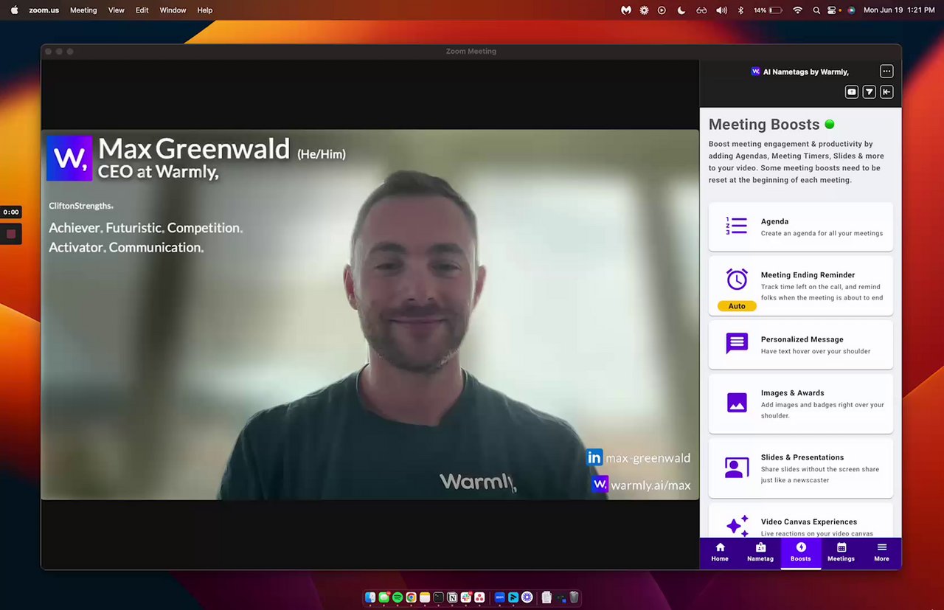The height and width of the screenshot is (610, 944).
Task: Open the View menu
Action: pyautogui.click(x=116, y=10)
